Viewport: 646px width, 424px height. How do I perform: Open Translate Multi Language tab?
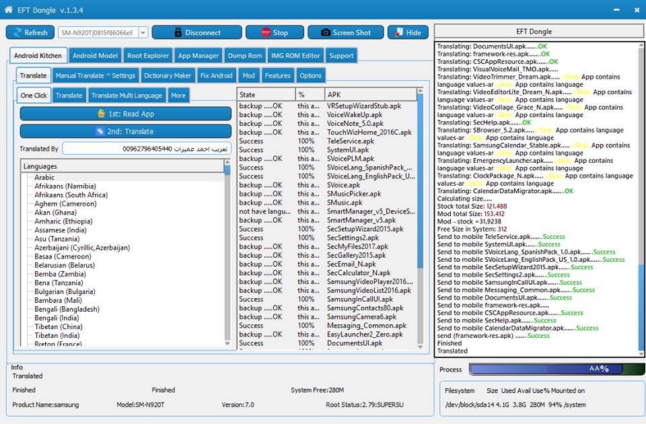(127, 96)
